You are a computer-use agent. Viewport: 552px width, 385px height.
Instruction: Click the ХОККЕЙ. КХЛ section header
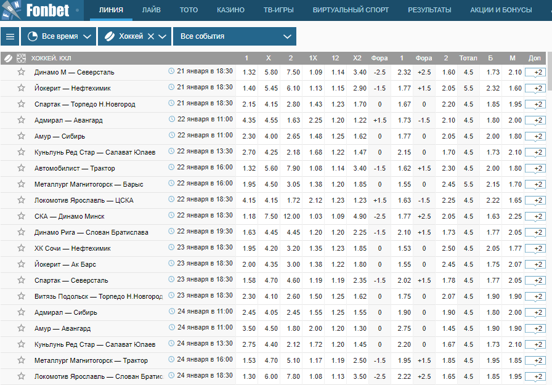[x=51, y=58]
